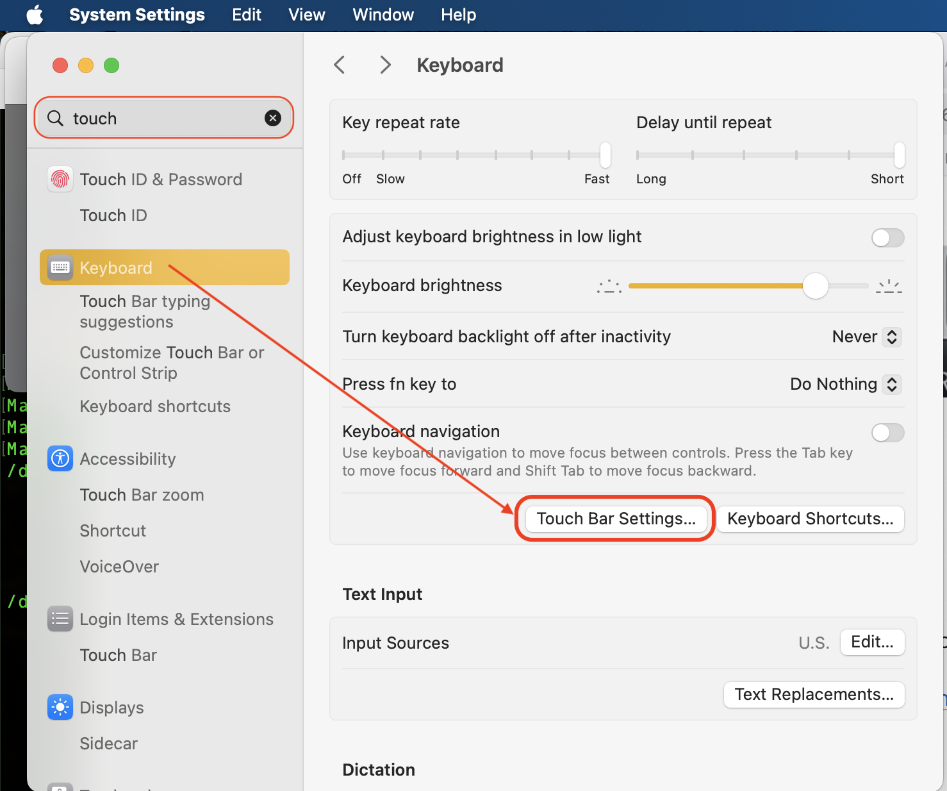947x791 pixels.
Task: Open the VoiceOver search result
Action: tap(119, 567)
